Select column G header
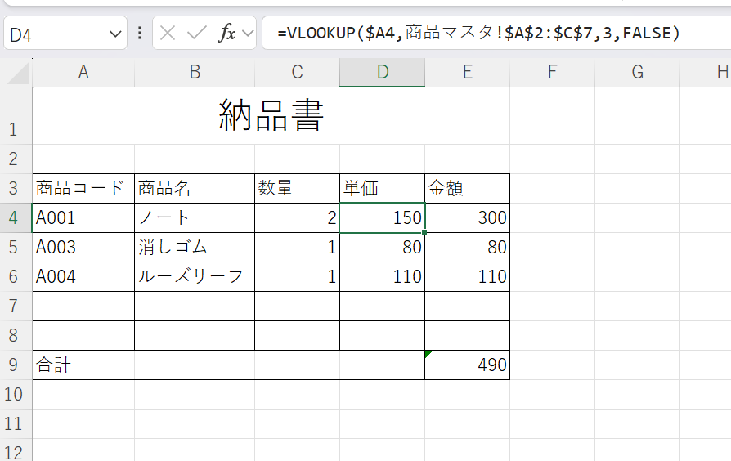Viewport: 731px width, 461px height. pos(637,72)
